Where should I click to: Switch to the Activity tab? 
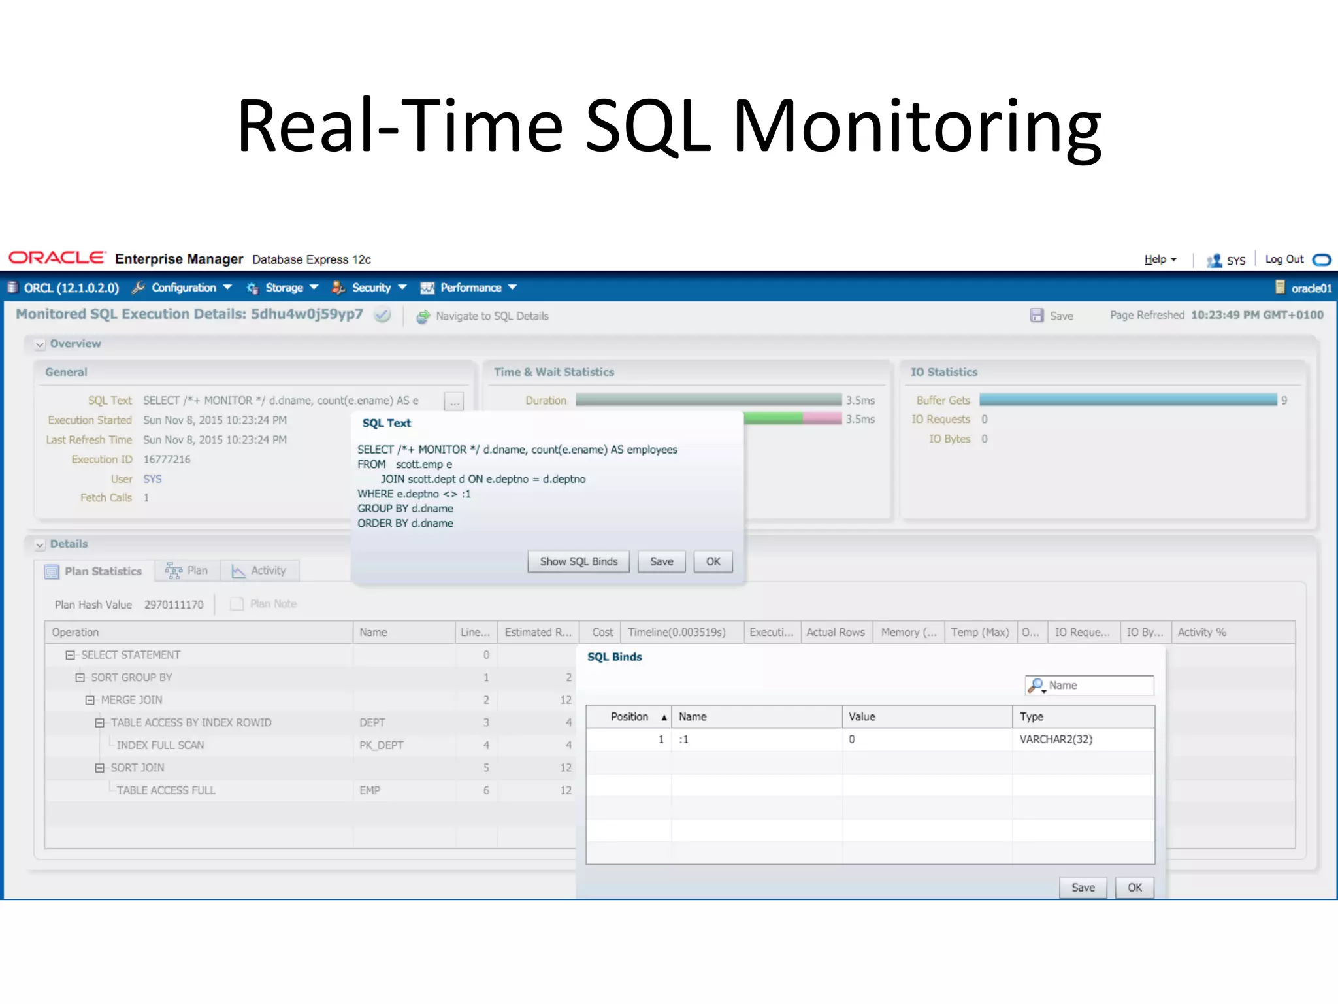click(259, 571)
